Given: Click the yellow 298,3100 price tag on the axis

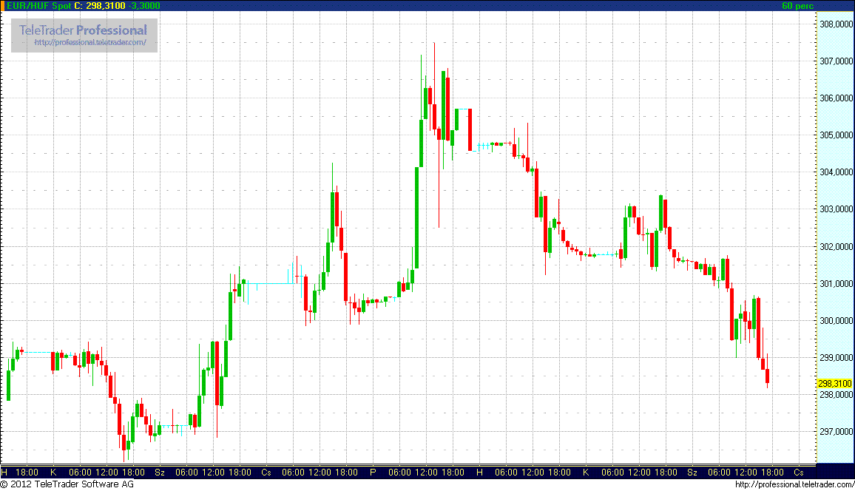Looking at the screenshot, I should pyautogui.click(x=835, y=384).
